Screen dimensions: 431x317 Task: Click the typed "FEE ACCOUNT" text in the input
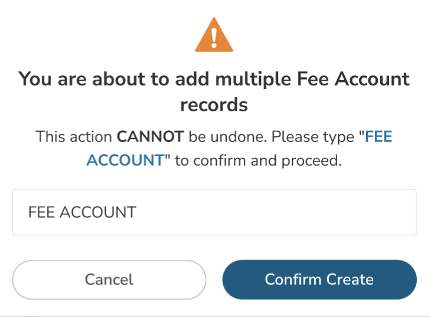pos(82,212)
